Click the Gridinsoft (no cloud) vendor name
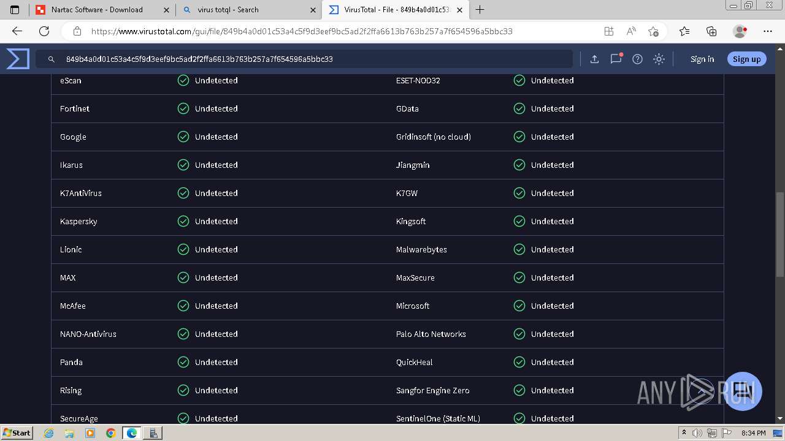This screenshot has width=785, height=441. pyautogui.click(x=434, y=137)
